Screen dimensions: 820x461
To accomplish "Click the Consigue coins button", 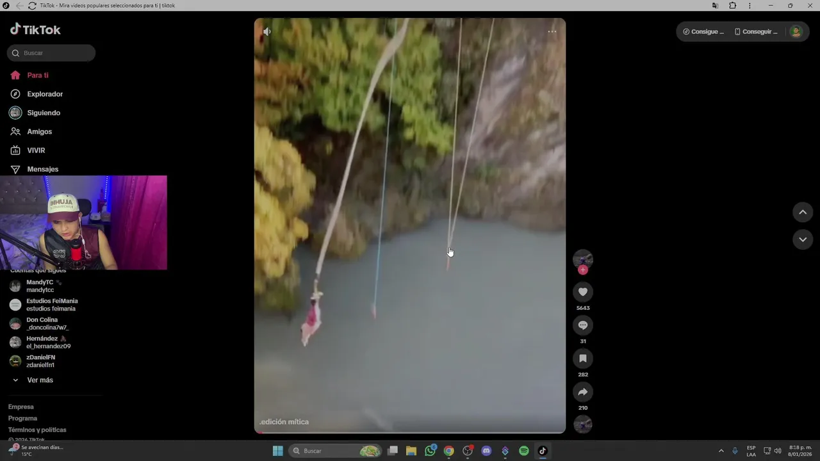I will point(703,31).
